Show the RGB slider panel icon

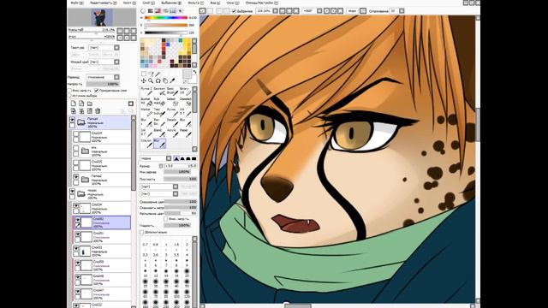pos(151,11)
